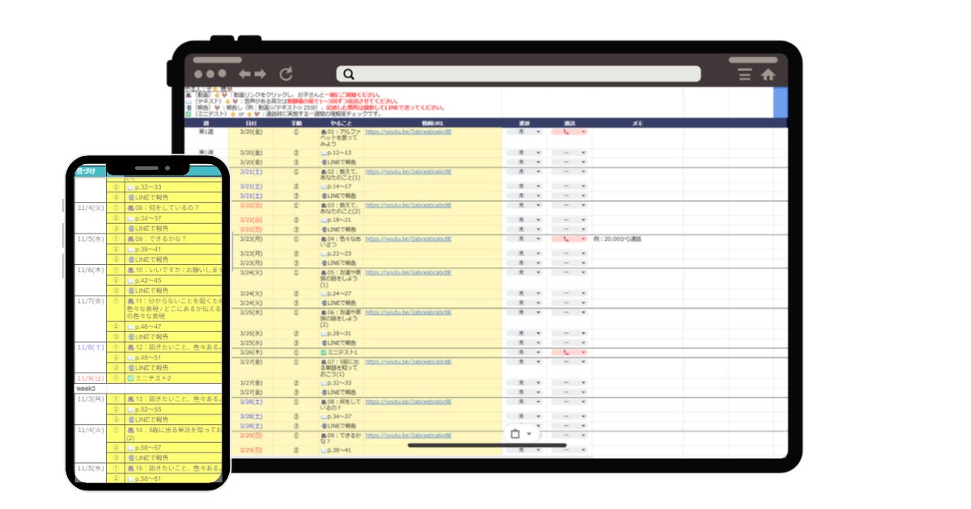Click the magnifier icon in address bar

point(348,74)
